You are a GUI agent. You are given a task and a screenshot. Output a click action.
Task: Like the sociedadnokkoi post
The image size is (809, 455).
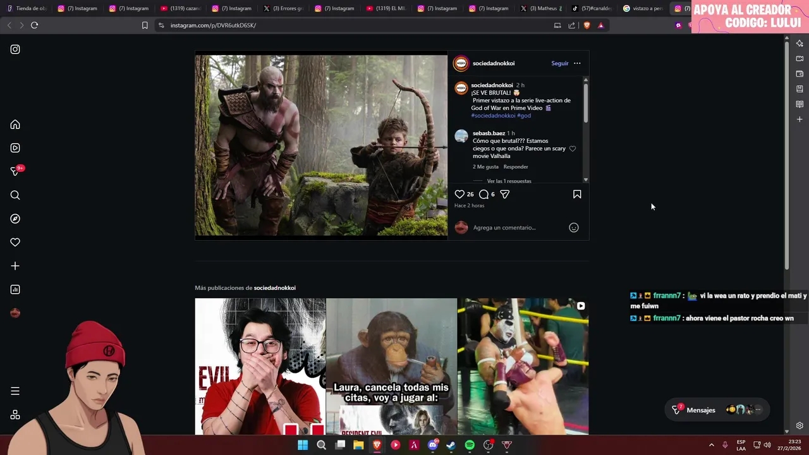pyautogui.click(x=459, y=194)
